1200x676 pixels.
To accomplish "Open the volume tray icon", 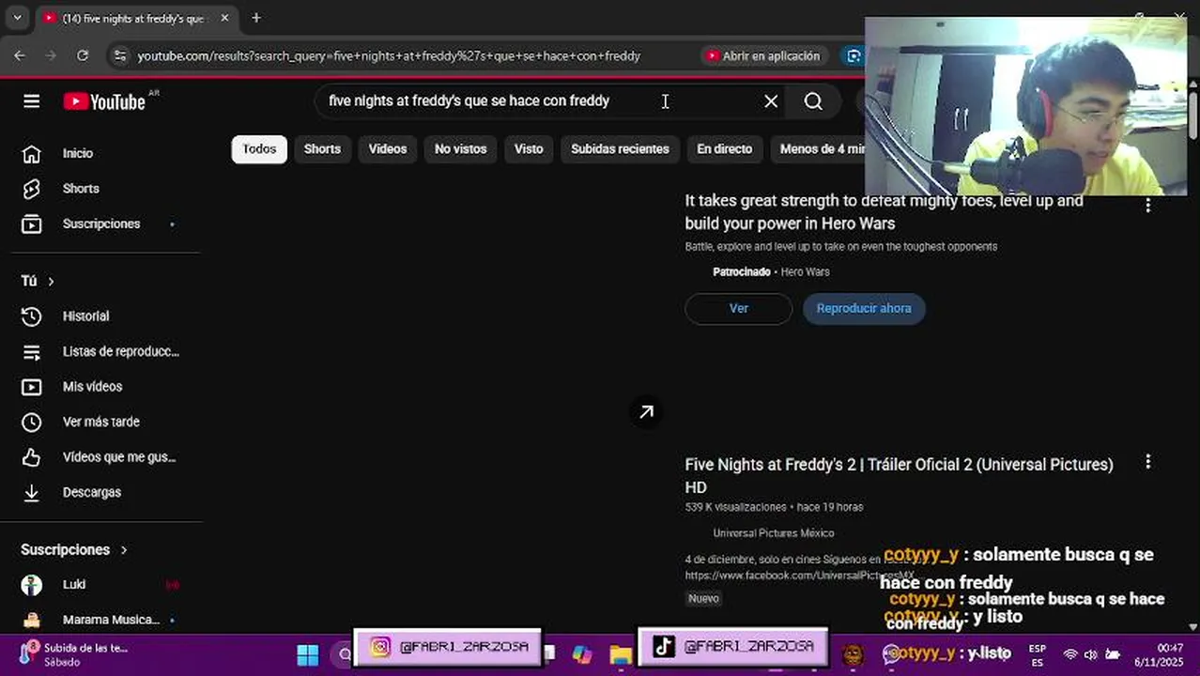I will coord(1091,654).
